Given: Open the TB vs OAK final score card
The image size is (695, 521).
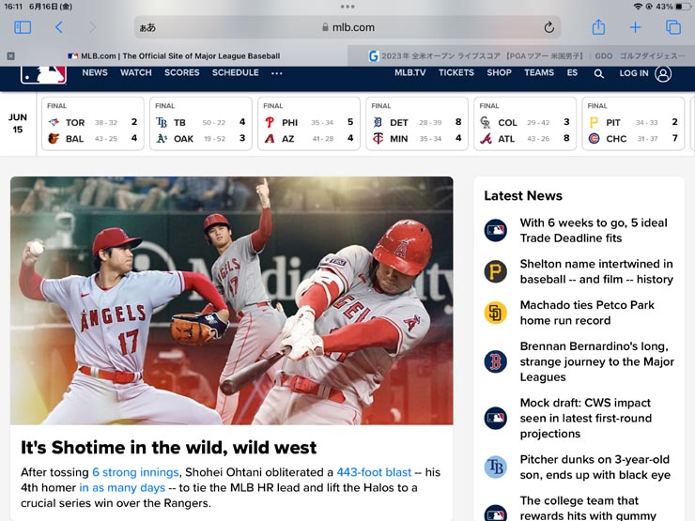Looking at the screenshot, I should (201, 124).
